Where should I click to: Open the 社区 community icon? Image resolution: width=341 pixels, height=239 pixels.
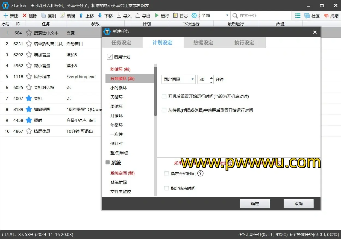coord(307,16)
